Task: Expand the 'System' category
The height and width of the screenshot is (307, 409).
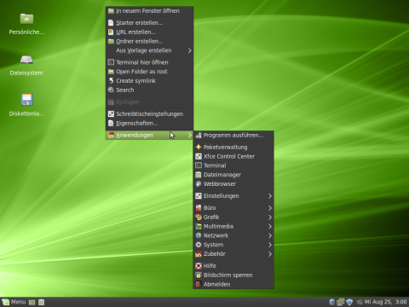Action: click(233, 245)
